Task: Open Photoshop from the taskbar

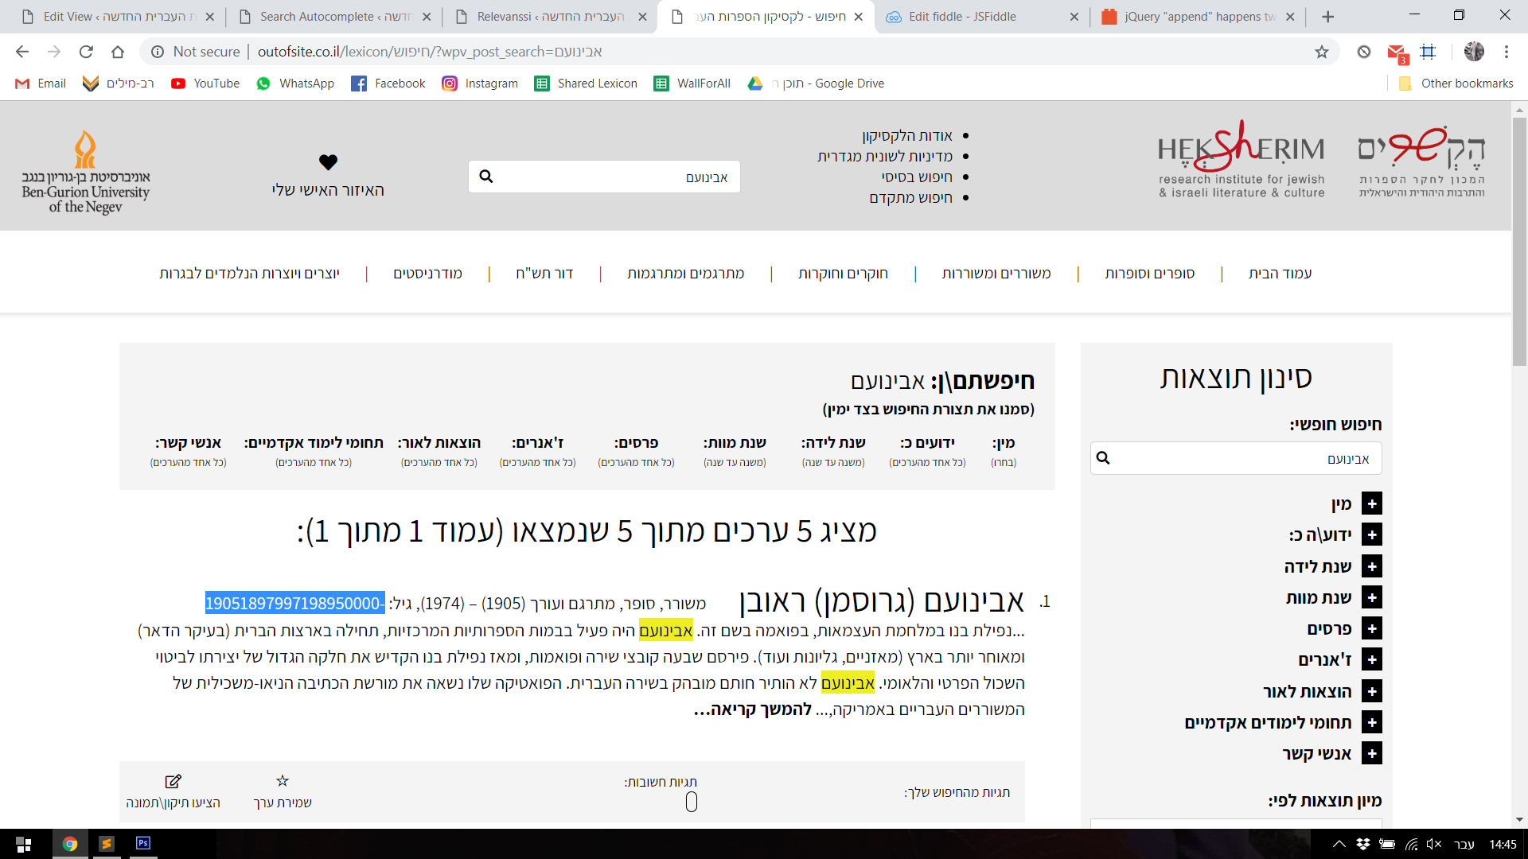Action: tap(143, 844)
